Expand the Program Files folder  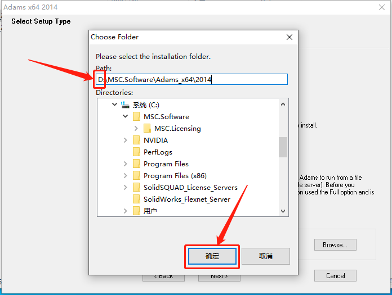point(125,164)
